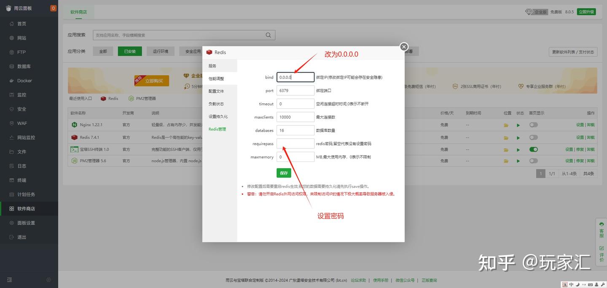The image size is (607, 288).
Task: Click the timeout input field
Action: click(x=295, y=104)
